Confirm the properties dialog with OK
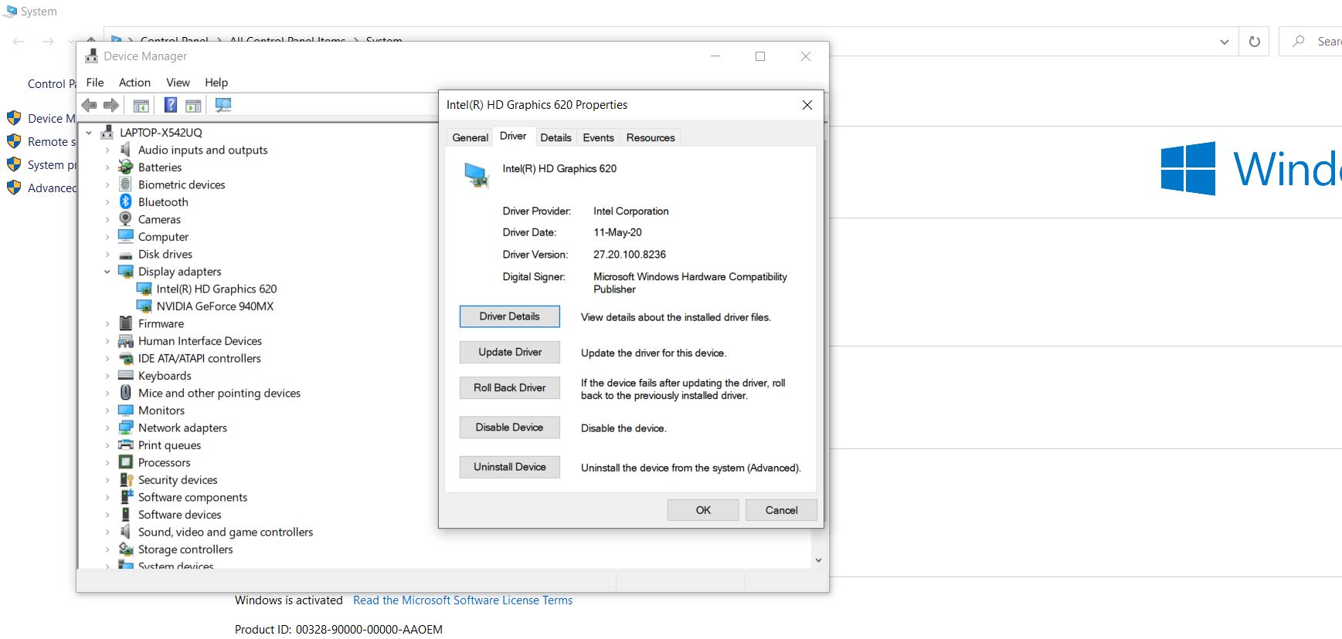Viewport: 1342px width, 639px height. 703,510
